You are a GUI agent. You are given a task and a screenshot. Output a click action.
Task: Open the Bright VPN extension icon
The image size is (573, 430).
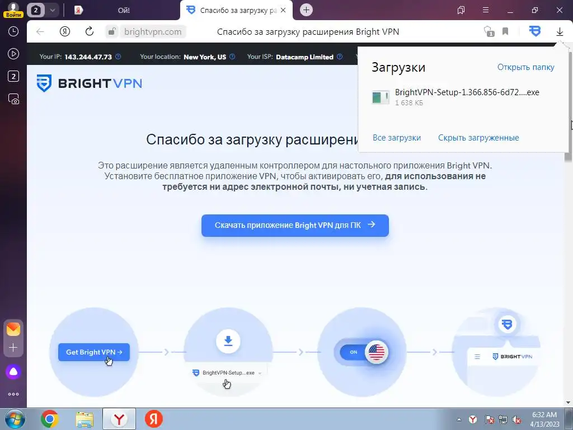534,31
